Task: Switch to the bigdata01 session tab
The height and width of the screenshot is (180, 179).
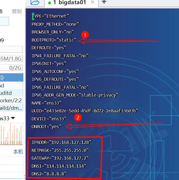Action: (69, 2)
